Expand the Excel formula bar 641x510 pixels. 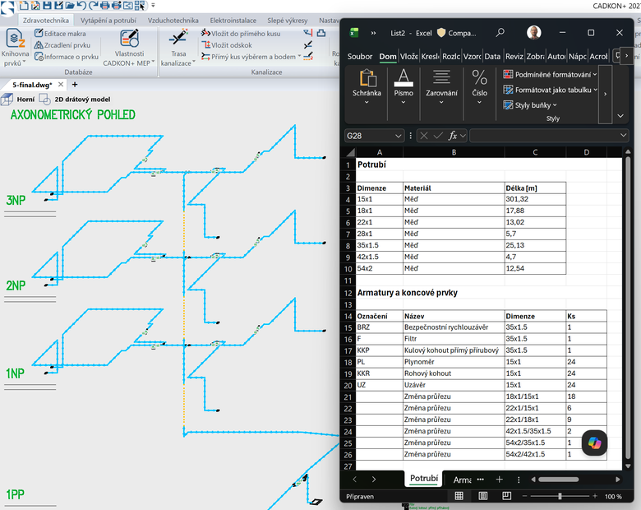[623, 135]
